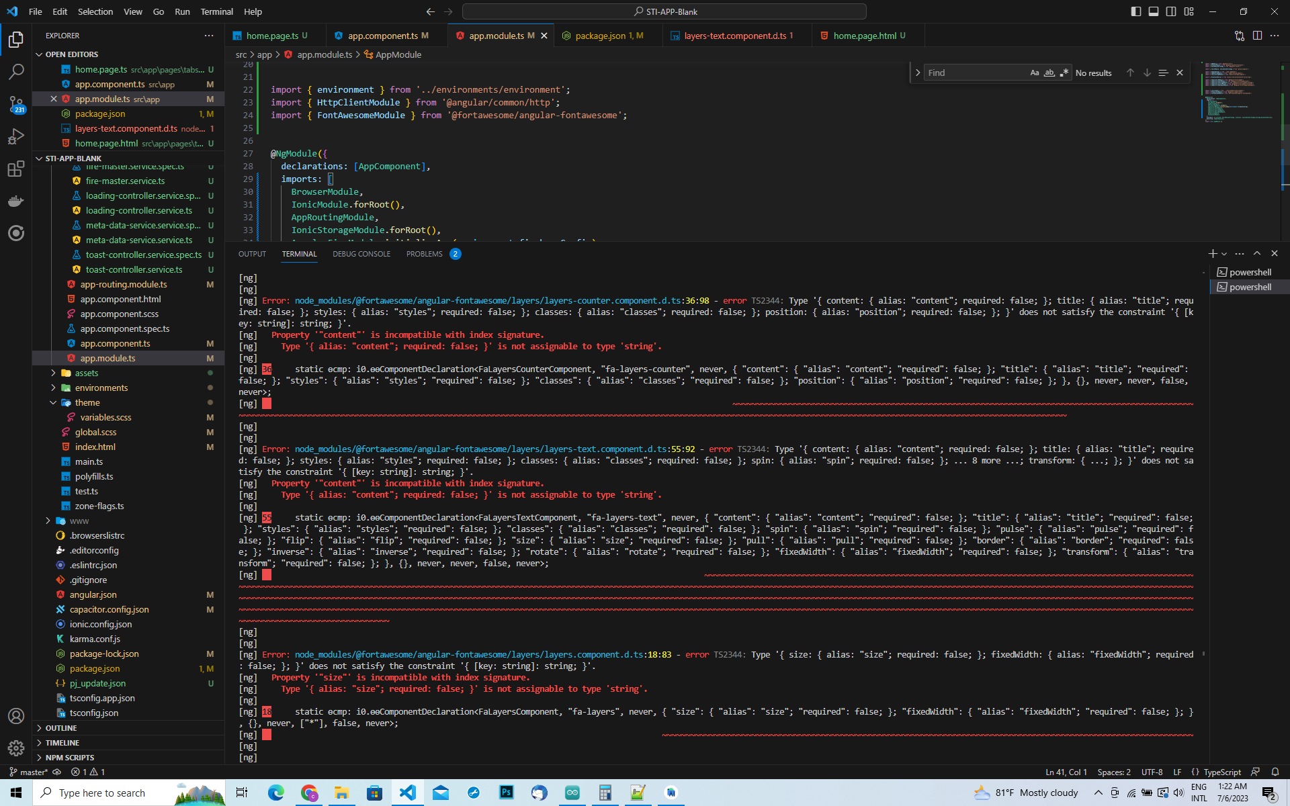Create a new terminal with the plus icon
Image resolution: width=1290 pixels, height=806 pixels.
click(x=1211, y=253)
